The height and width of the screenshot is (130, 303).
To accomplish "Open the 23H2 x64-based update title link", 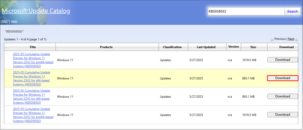I will 31,78.
